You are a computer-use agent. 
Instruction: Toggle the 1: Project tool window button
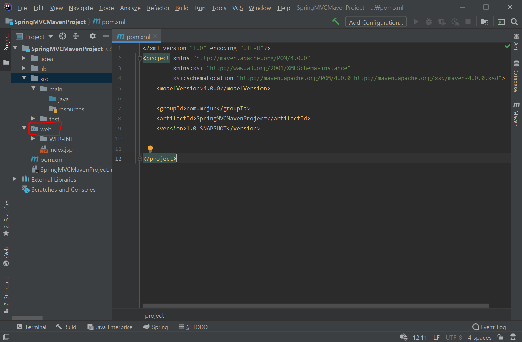[x=6, y=50]
